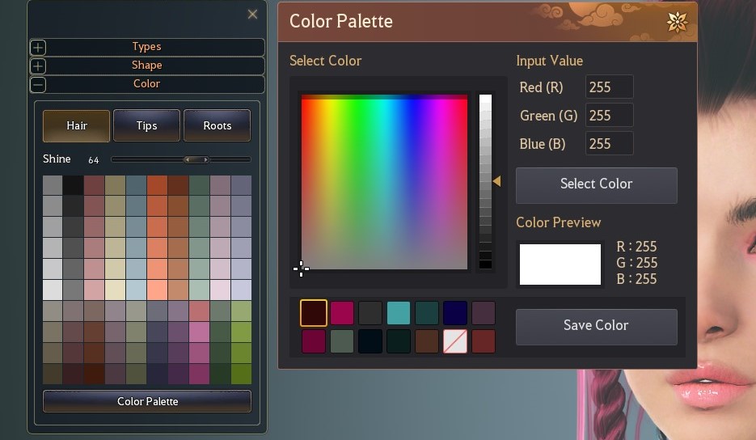The image size is (756, 440).
Task: Select the magenta saved color swatch
Action: coord(342,313)
